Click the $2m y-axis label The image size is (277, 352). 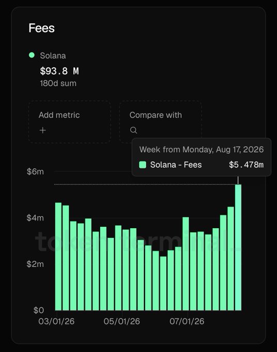pos(35,264)
